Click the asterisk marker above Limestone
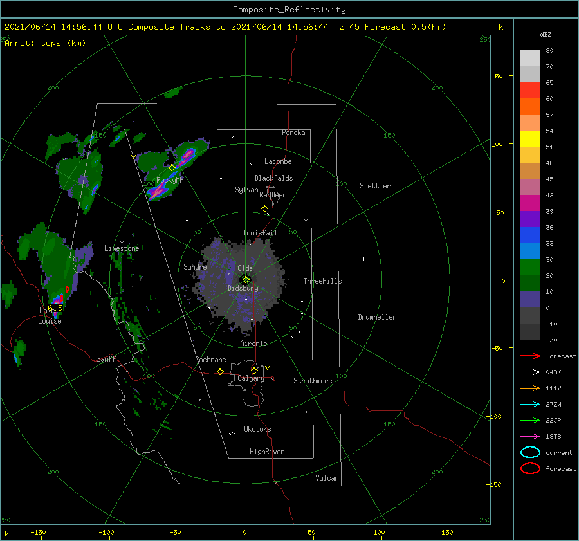The width and height of the screenshot is (579, 541). (122, 243)
